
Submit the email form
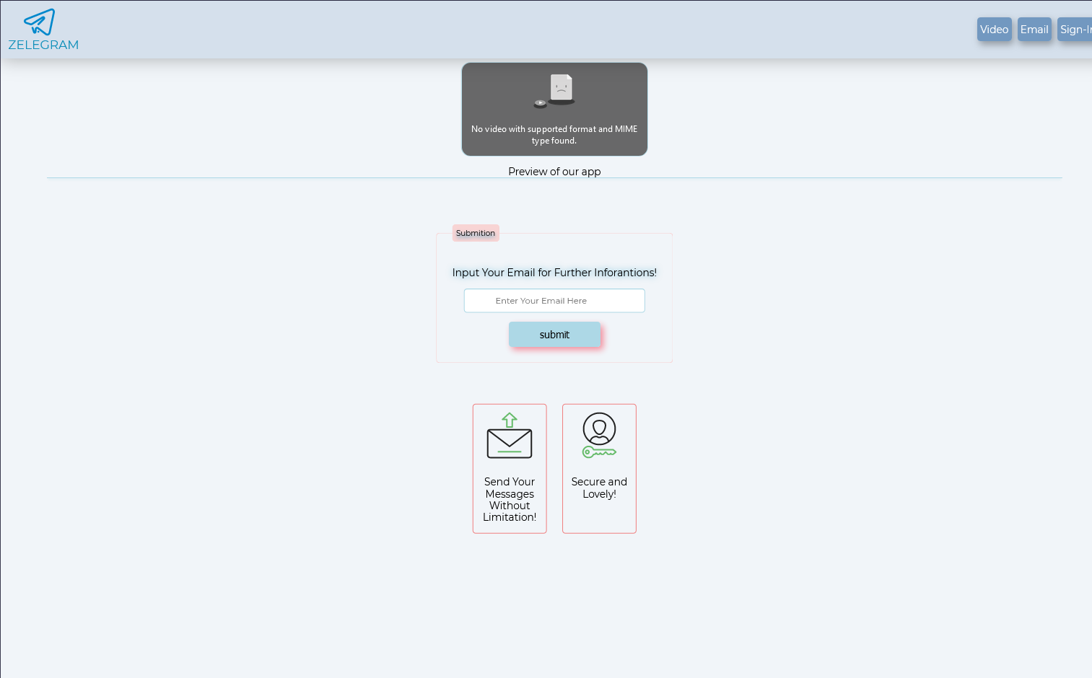point(554,335)
